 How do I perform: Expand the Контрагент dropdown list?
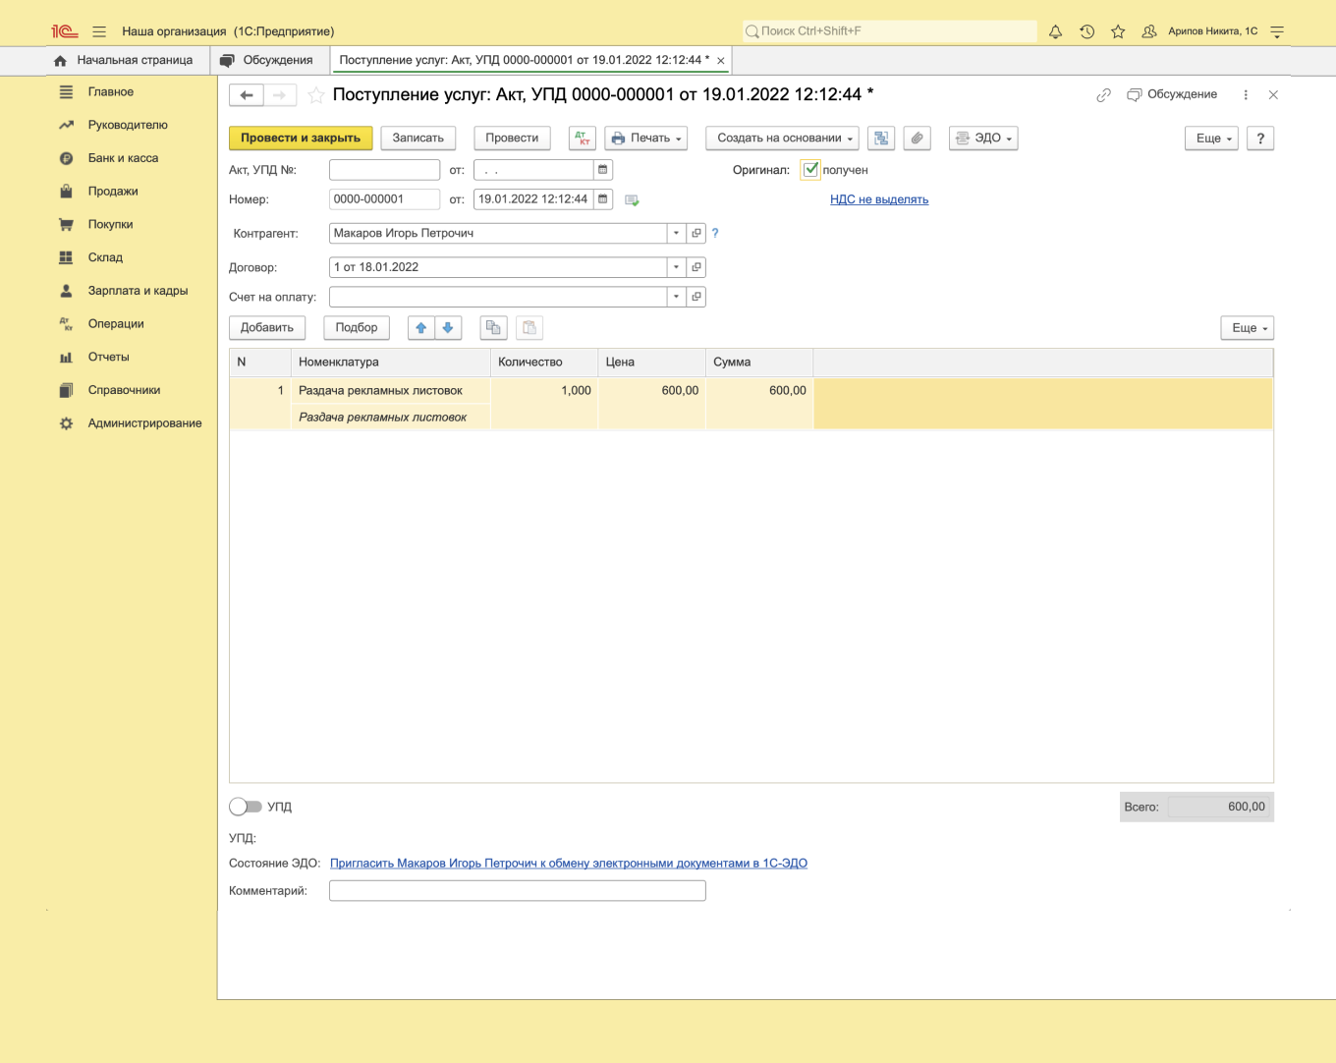676,234
